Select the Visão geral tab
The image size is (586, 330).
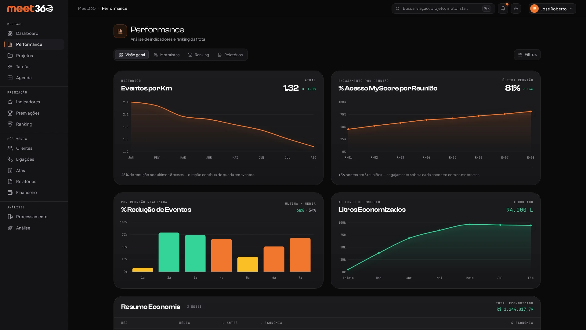coord(132,55)
